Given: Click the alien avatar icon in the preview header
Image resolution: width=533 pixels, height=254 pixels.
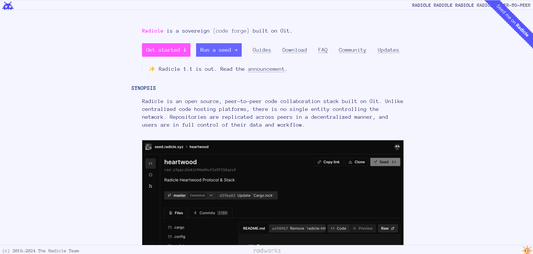Looking at the screenshot, I should pyautogui.click(x=397, y=147).
